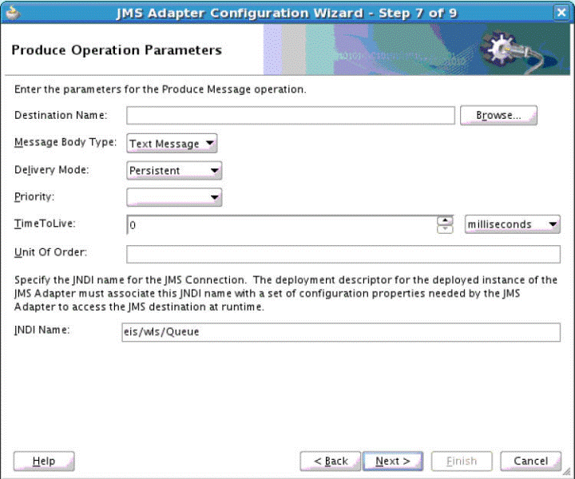Click the TimeToLive value field
The width and height of the screenshot is (575, 479).
click(x=282, y=224)
